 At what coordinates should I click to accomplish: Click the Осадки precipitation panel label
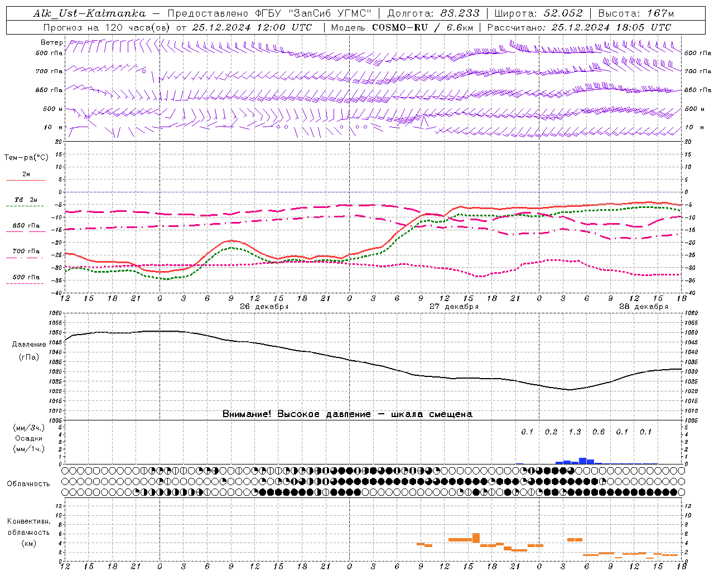pyautogui.click(x=29, y=438)
